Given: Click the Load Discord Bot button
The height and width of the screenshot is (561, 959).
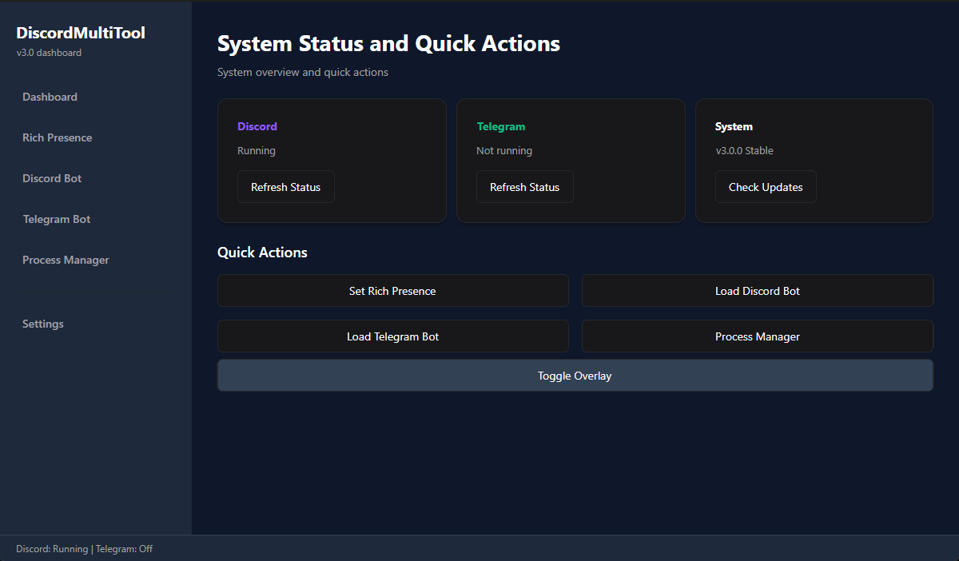Looking at the screenshot, I should pos(757,291).
